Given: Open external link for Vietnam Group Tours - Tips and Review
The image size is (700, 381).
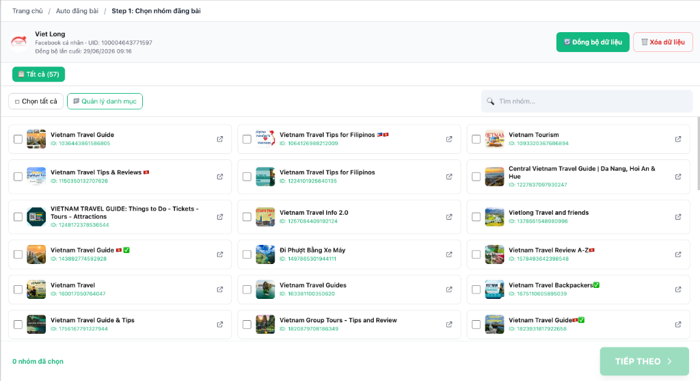Looking at the screenshot, I should coord(449,324).
